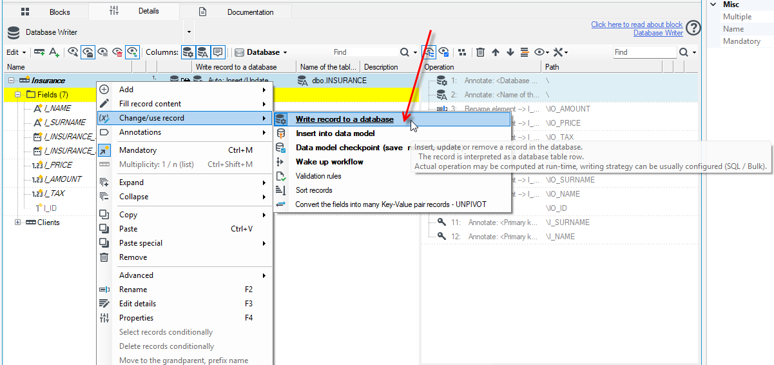Open the eye visibility dropdown in operations toolbar
This screenshot has height=365, width=774.
542,52
